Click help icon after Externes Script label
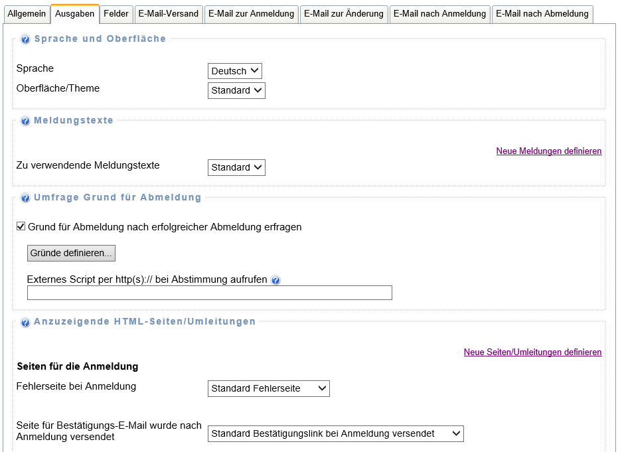Viewport: 620px width, 452px height. pyautogui.click(x=275, y=280)
